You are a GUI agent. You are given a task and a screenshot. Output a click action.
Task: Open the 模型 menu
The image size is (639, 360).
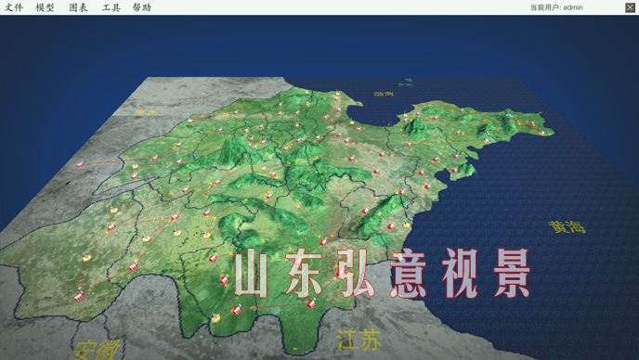(x=45, y=7)
